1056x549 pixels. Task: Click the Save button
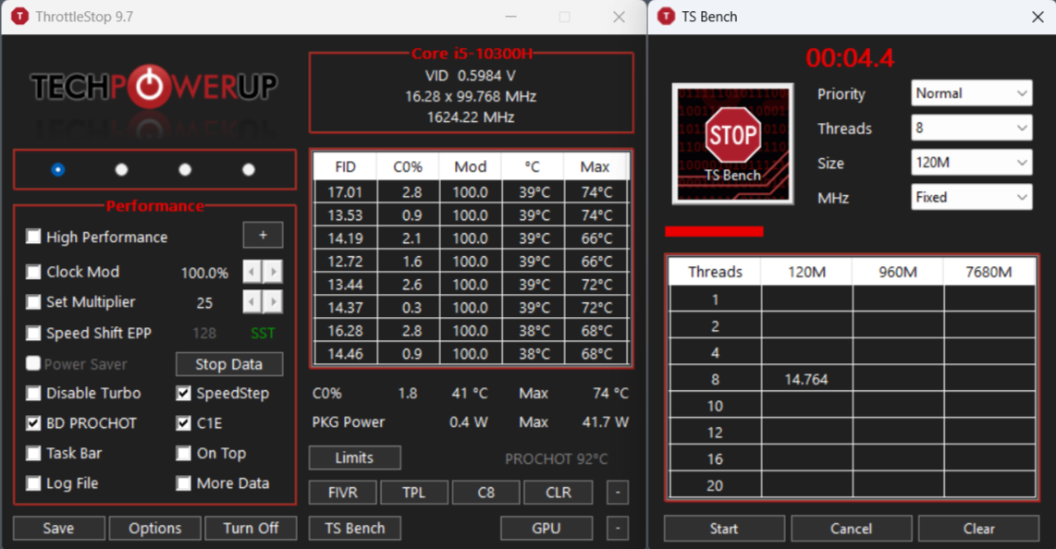tap(58, 528)
